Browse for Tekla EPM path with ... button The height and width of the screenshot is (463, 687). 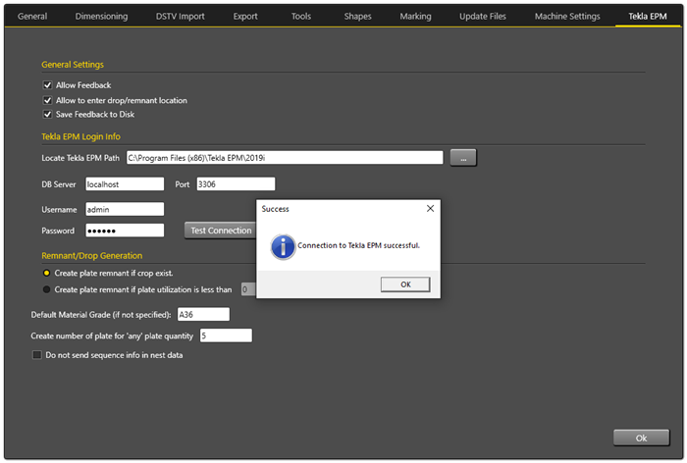[x=463, y=158]
